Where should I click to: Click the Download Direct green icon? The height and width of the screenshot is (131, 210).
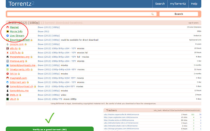(x=8, y=40)
